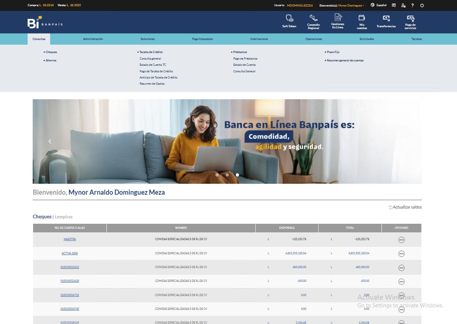Click the Bi Banpaís logo

click(x=45, y=23)
